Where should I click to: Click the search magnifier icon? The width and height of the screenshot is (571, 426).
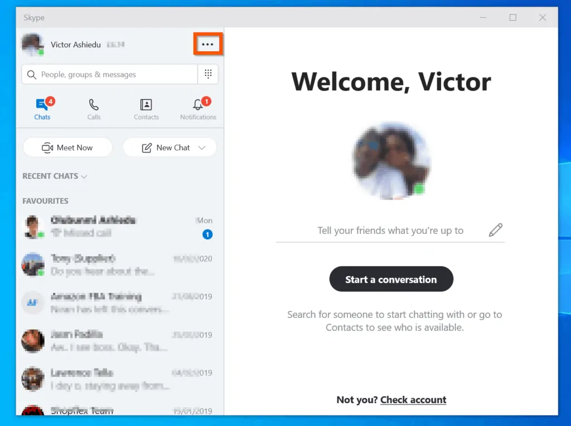click(32, 75)
